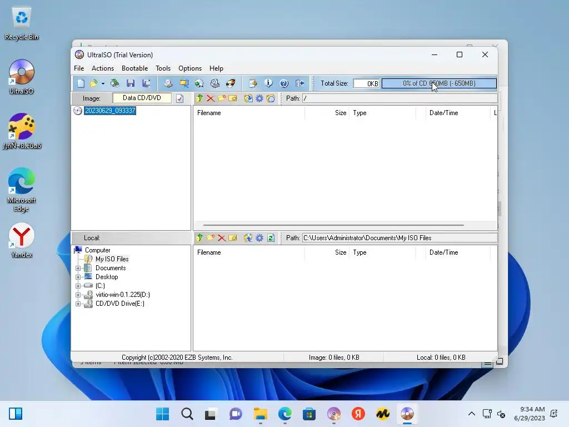Click the Info speech-bubble toolbar icon
The width and height of the screenshot is (569, 427).
[x=268, y=83]
